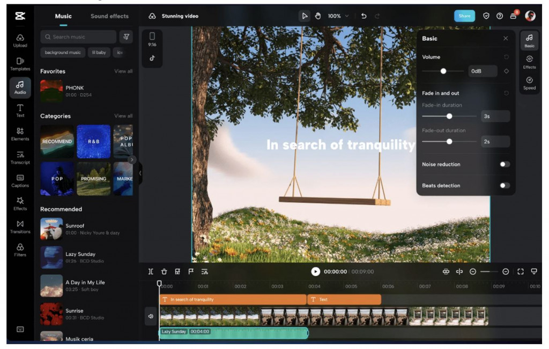The height and width of the screenshot is (349, 549).
Task: Click View all next to Favorites
Action: [123, 71]
